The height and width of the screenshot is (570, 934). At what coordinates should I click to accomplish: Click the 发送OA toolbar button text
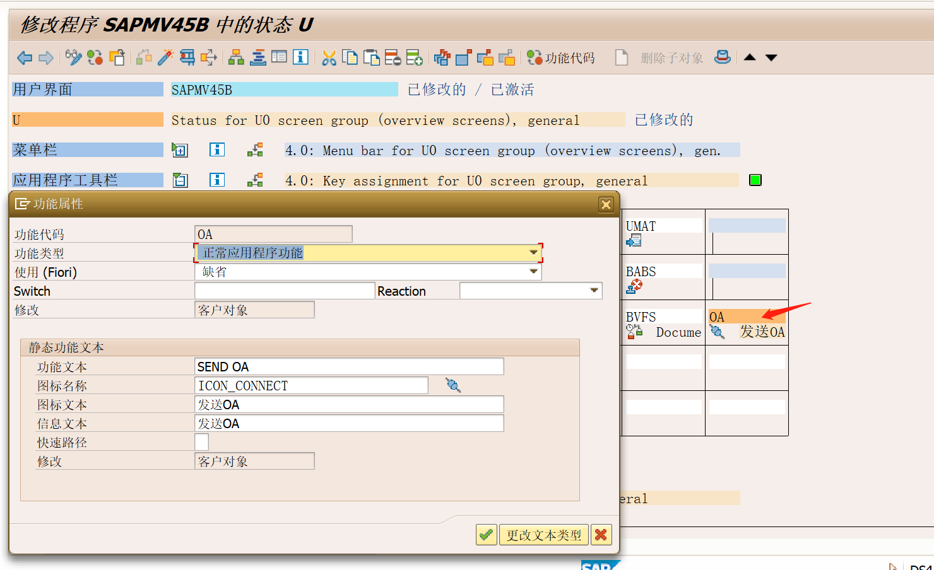pyautogui.click(x=762, y=332)
